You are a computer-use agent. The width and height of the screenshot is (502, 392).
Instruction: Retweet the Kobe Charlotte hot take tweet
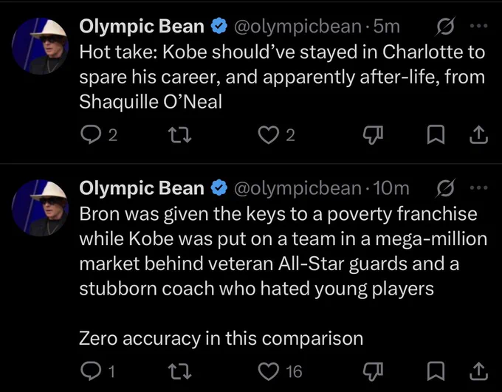(180, 135)
